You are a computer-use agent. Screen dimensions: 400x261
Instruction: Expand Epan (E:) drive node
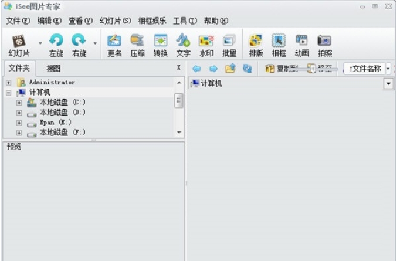click(19, 123)
